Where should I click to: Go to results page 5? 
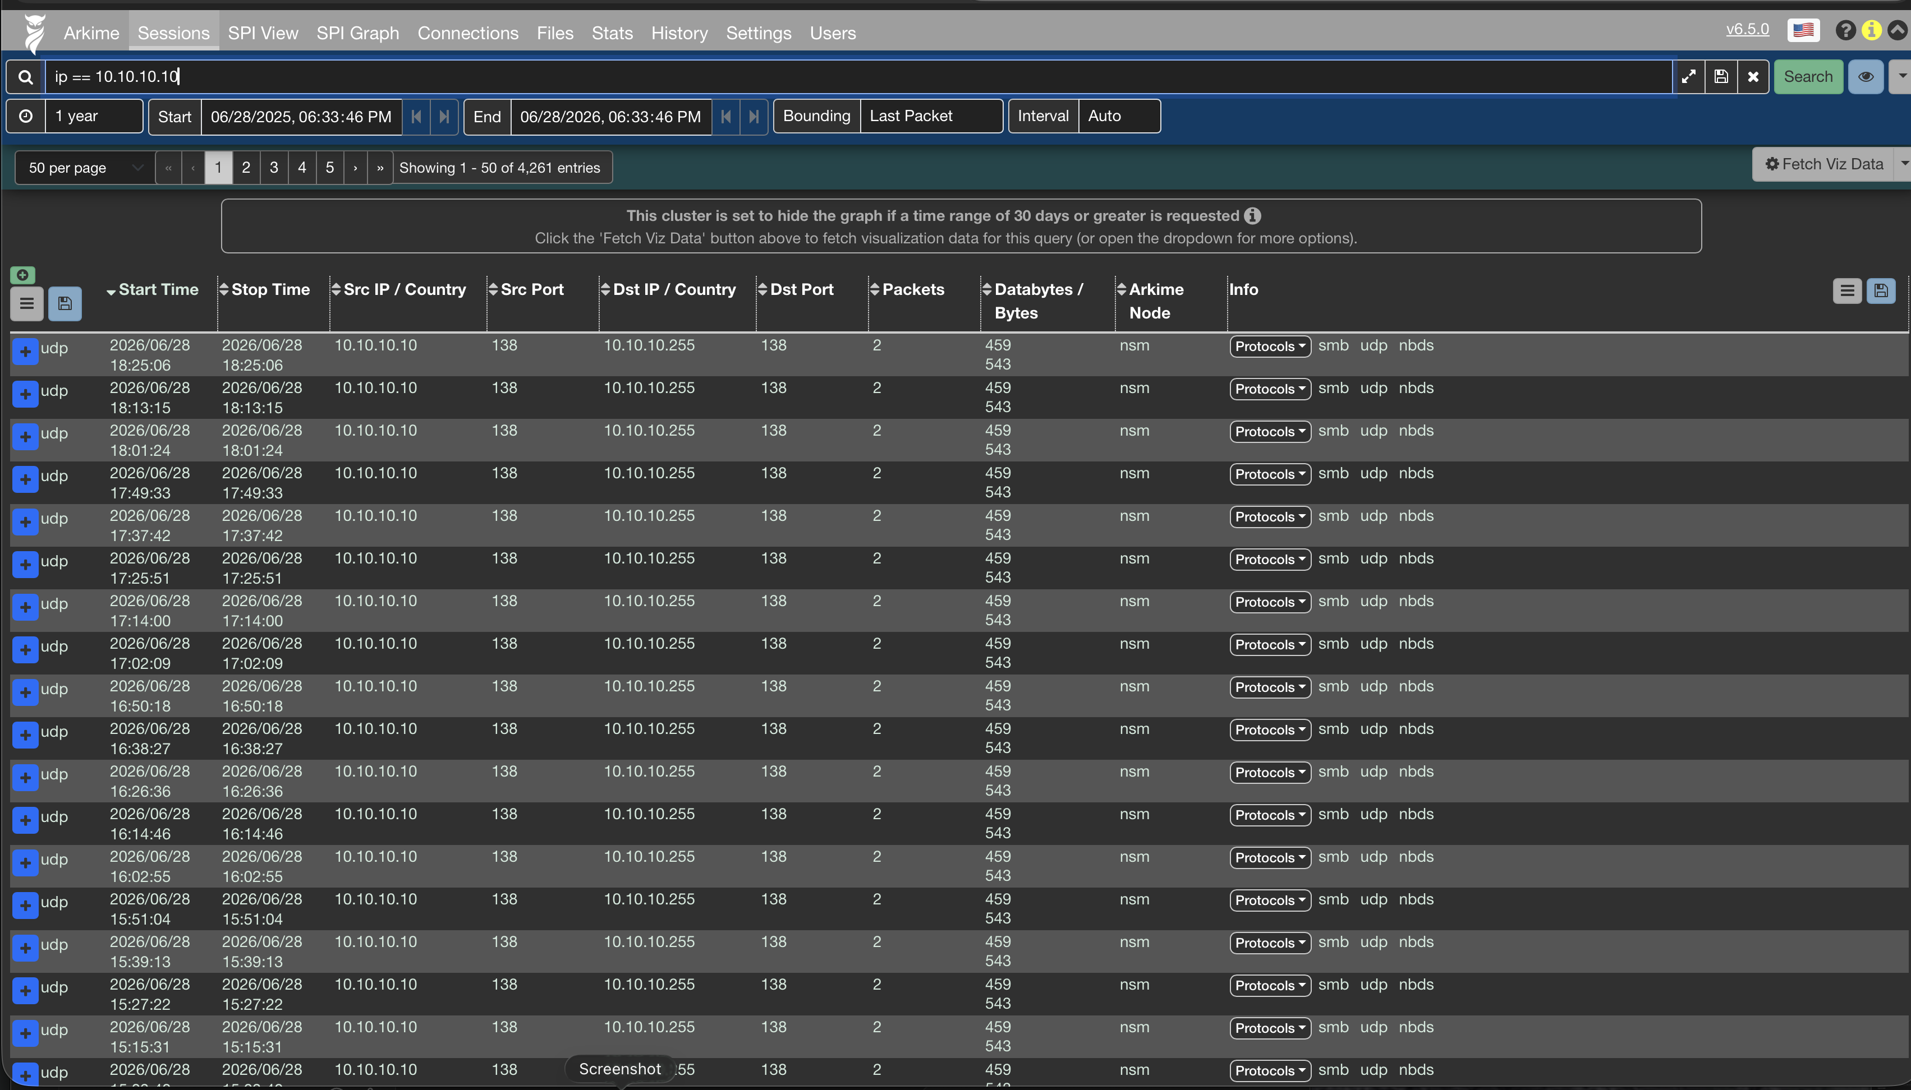(329, 168)
